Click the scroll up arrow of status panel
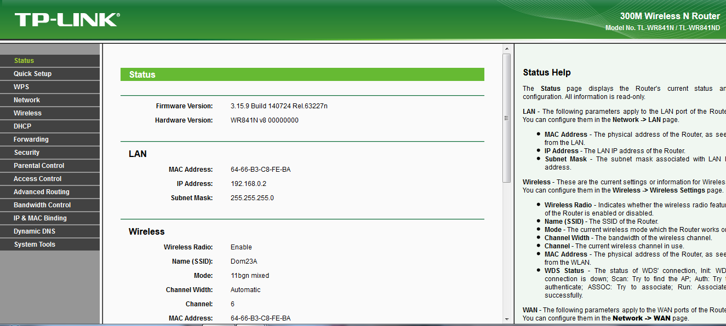The height and width of the screenshot is (326, 726). point(506,49)
